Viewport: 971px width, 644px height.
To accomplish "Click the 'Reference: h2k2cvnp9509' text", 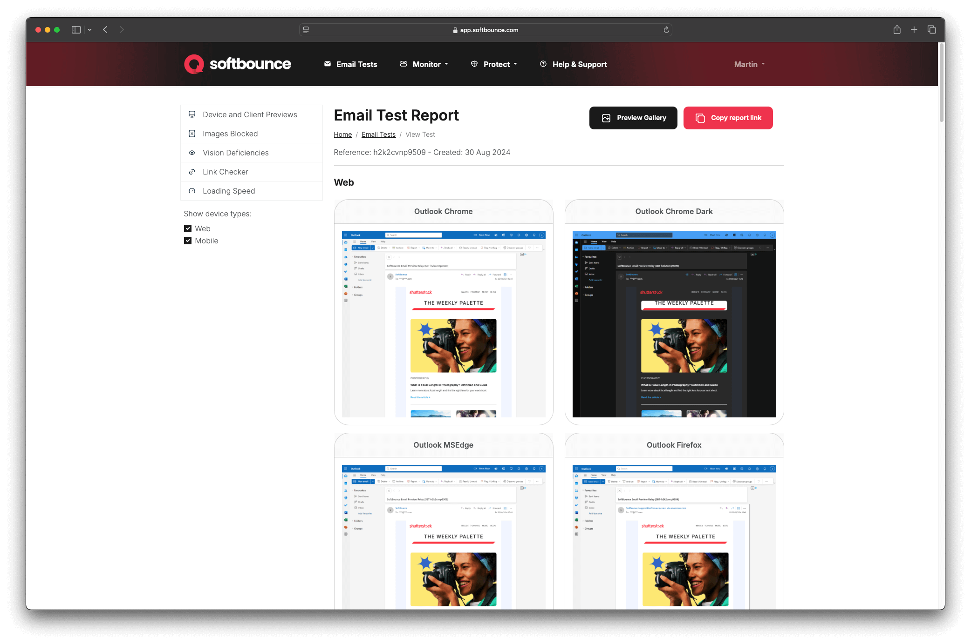I will (x=380, y=153).
